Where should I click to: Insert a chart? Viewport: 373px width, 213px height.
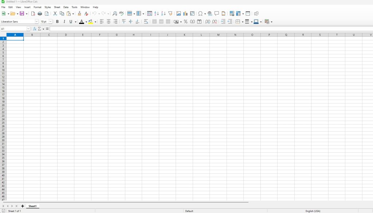(185, 13)
